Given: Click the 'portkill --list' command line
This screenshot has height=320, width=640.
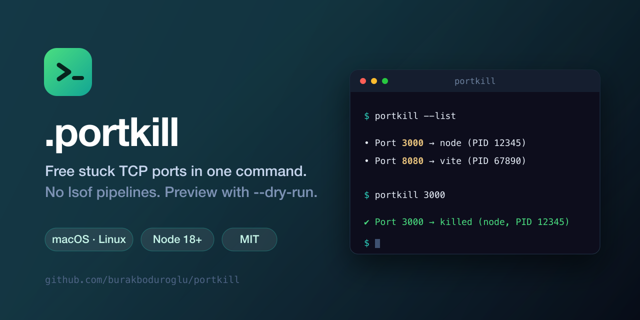Looking at the screenshot, I should tap(410, 116).
